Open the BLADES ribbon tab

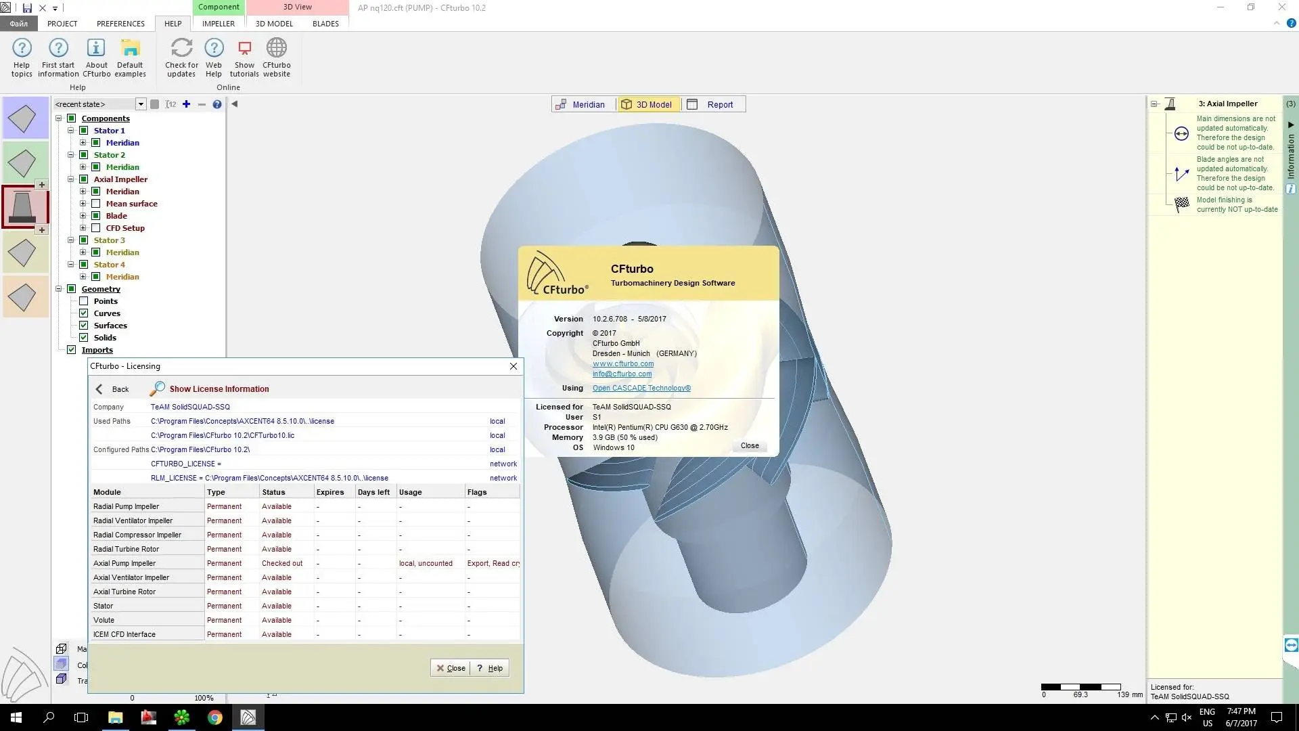pyautogui.click(x=325, y=24)
